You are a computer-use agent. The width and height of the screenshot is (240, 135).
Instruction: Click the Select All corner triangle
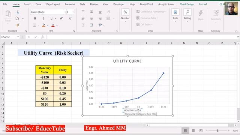(x=3, y=43)
